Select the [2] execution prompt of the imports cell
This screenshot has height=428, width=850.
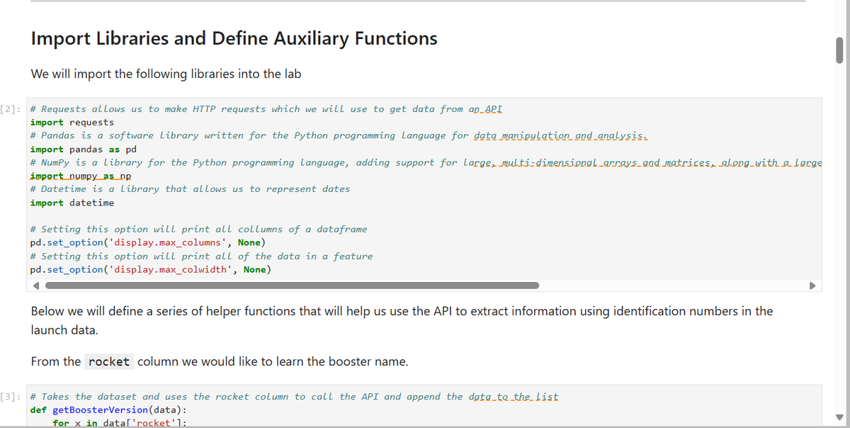[12, 109]
